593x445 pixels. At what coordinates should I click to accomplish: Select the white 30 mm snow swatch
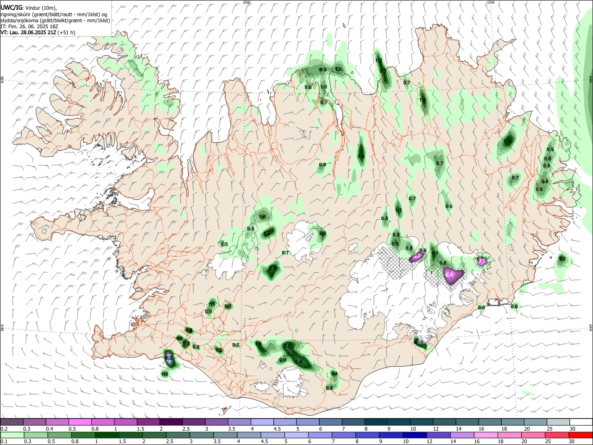(x=581, y=422)
